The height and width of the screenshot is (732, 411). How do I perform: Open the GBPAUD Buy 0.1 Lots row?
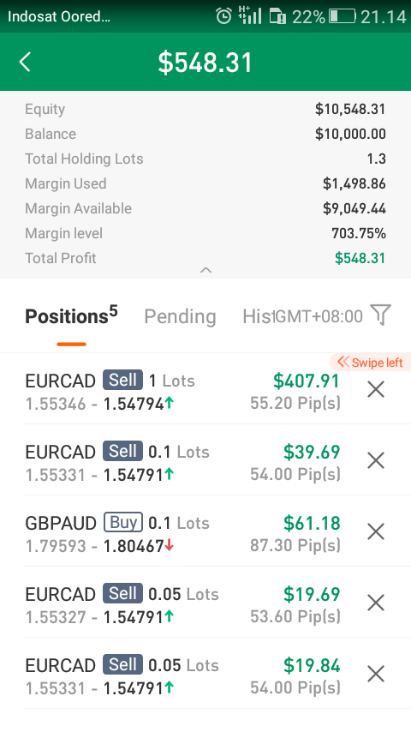point(205,532)
